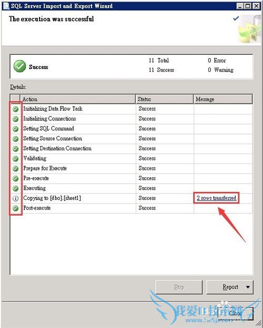Screen dimensions: 263x328
Task: Click green check icon for Initializing Connections
Action: (x=15, y=119)
